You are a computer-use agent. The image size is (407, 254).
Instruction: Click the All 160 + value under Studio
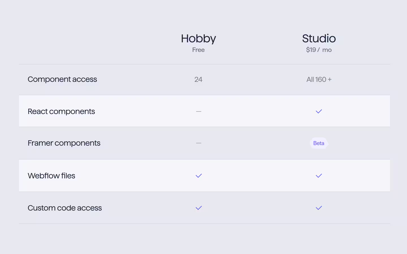coord(319,80)
